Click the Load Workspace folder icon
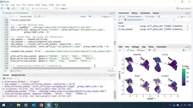193x108 pixels. click(x=120, y=16)
